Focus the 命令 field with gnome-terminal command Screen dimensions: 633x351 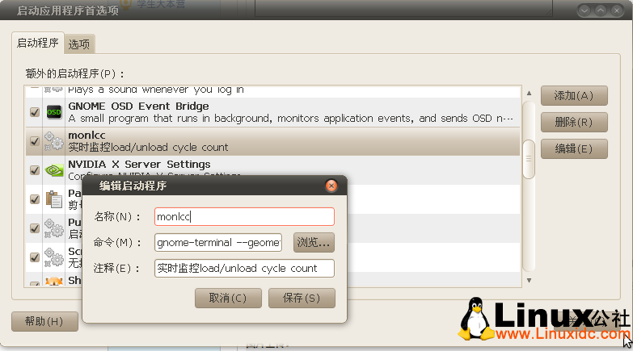pyautogui.click(x=220, y=242)
